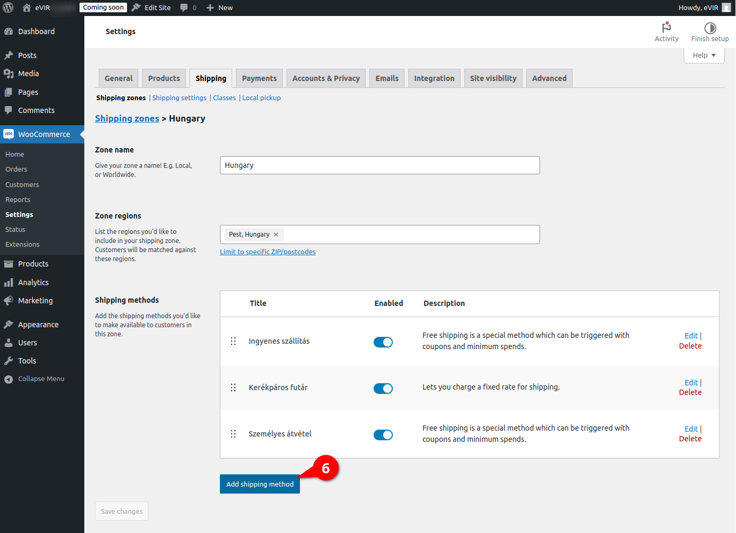The image size is (736, 533).
Task: Go back via Shipping zones breadcrumb link
Action: coord(127,118)
